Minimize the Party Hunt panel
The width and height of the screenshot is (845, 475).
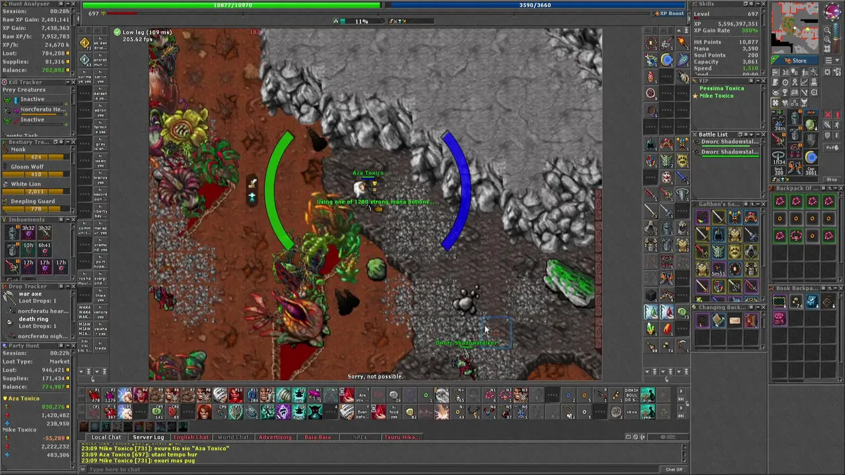pyautogui.click(x=67, y=346)
